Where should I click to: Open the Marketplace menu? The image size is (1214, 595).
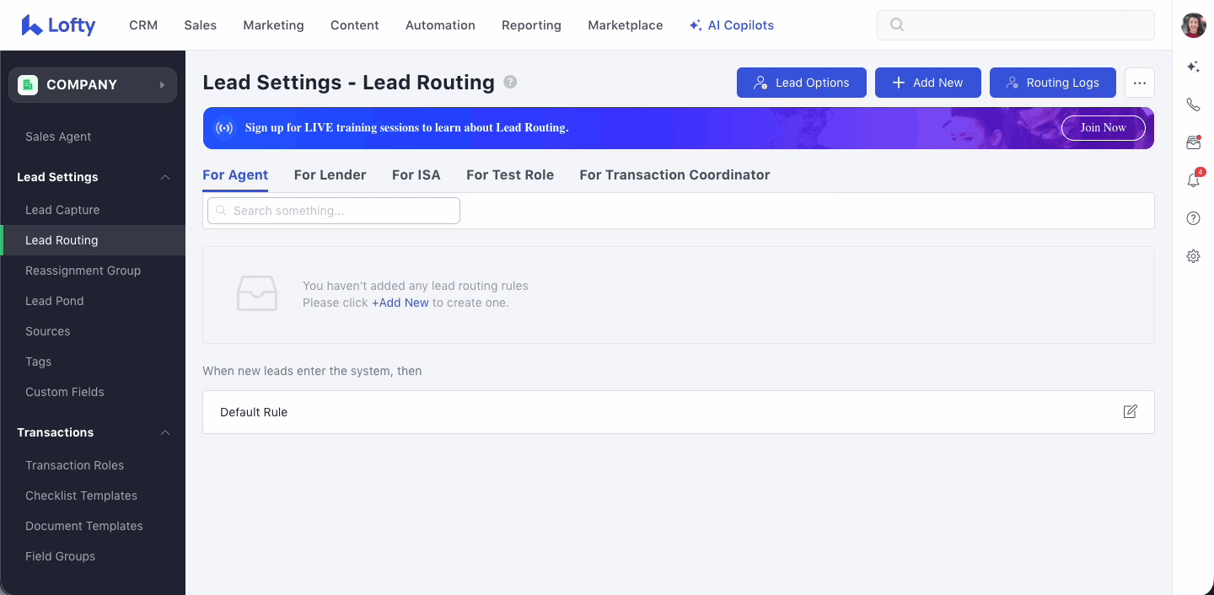coord(626,25)
